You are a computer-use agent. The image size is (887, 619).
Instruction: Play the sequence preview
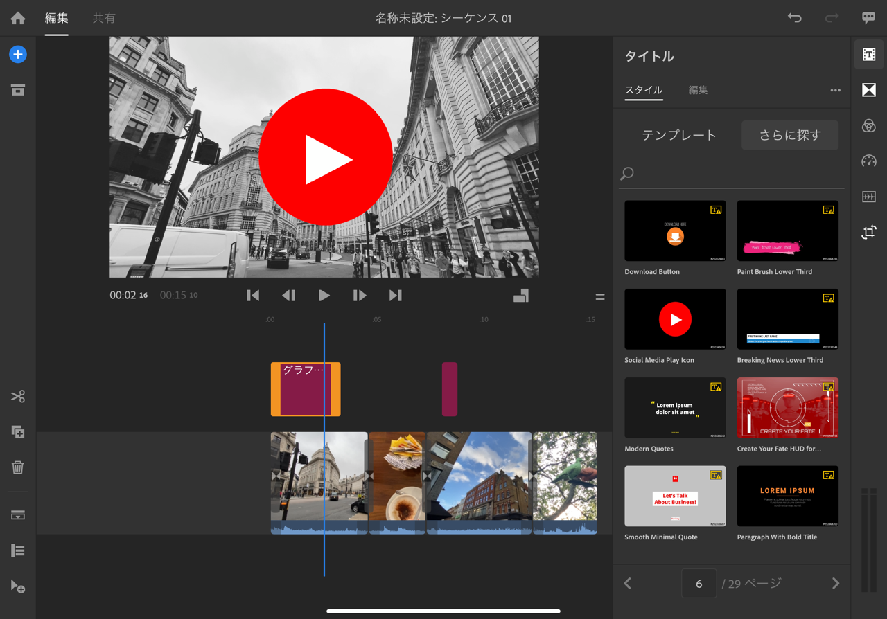click(324, 296)
